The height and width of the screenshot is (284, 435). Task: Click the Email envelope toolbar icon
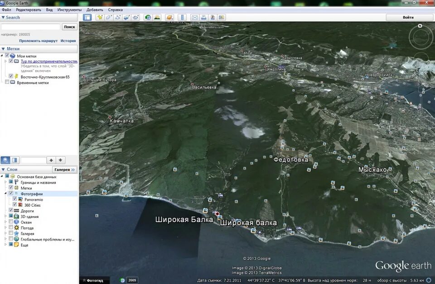[x=195, y=18]
